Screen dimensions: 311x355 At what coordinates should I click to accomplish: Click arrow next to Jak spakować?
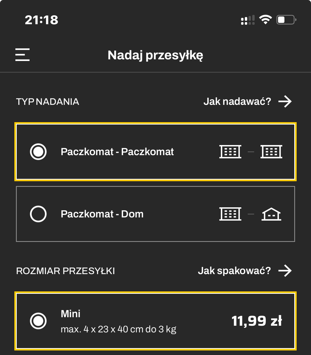pyautogui.click(x=285, y=271)
